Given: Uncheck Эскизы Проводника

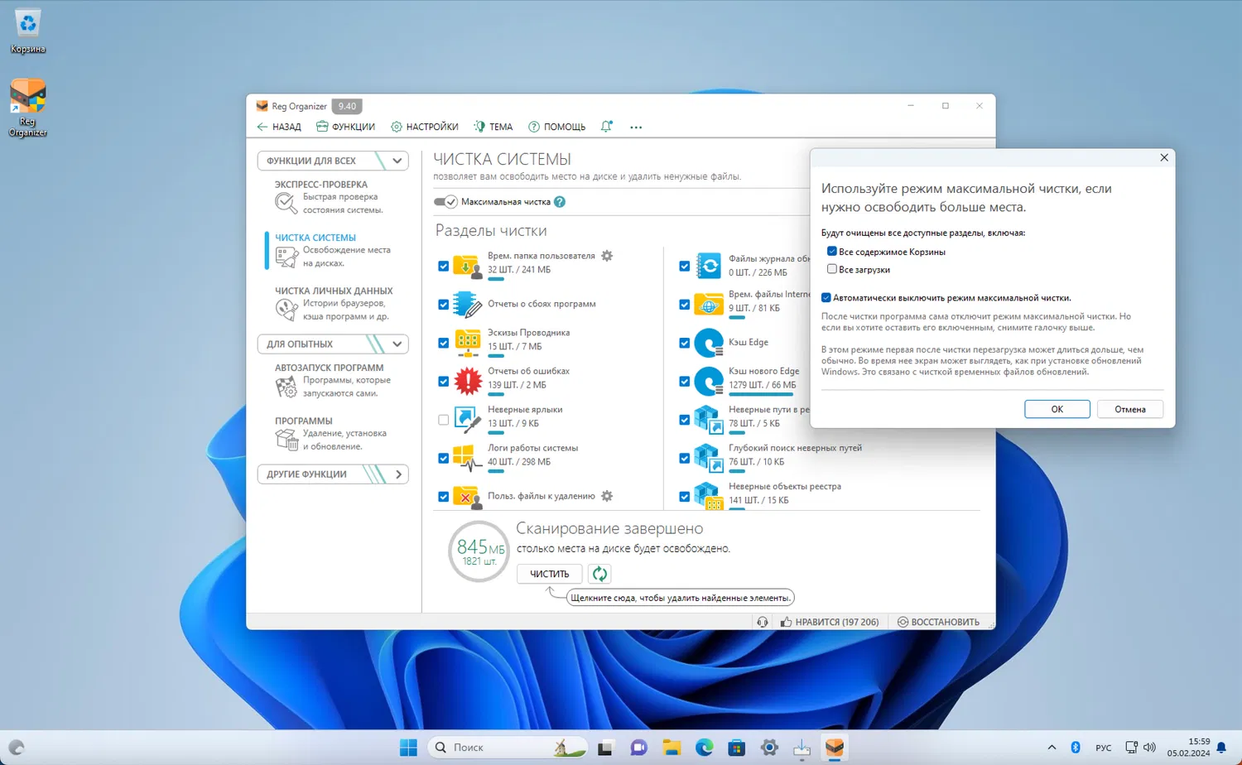Looking at the screenshot, I should (444, 343).
